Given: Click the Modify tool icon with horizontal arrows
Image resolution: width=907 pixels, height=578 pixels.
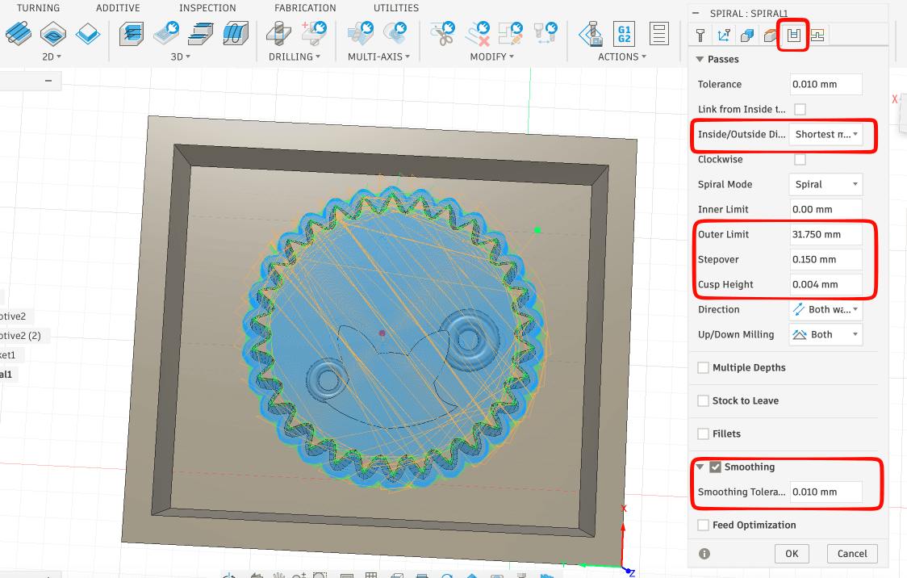Looking at the screenshot, I should (x=545, y=34).
